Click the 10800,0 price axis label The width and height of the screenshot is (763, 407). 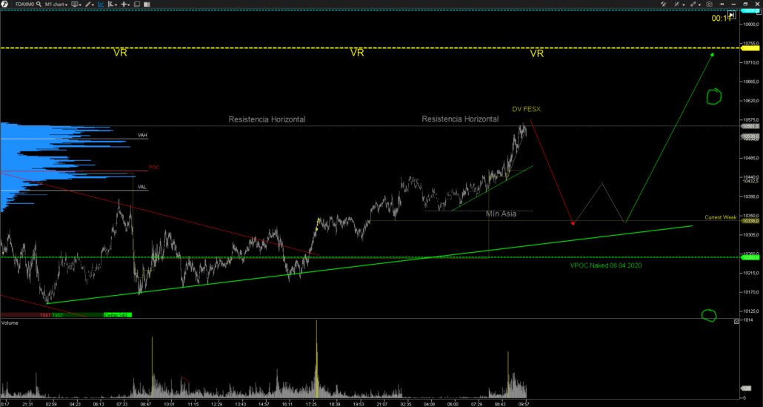coord(750,24)
